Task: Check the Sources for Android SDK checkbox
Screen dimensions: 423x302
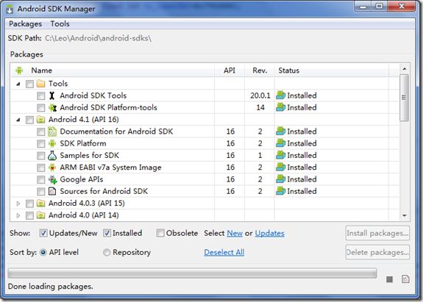Action: point(41,192)
